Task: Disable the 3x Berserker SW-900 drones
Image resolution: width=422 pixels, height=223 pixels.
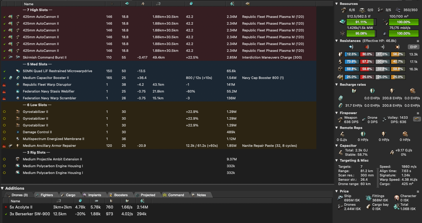Action: click(6, 214)
